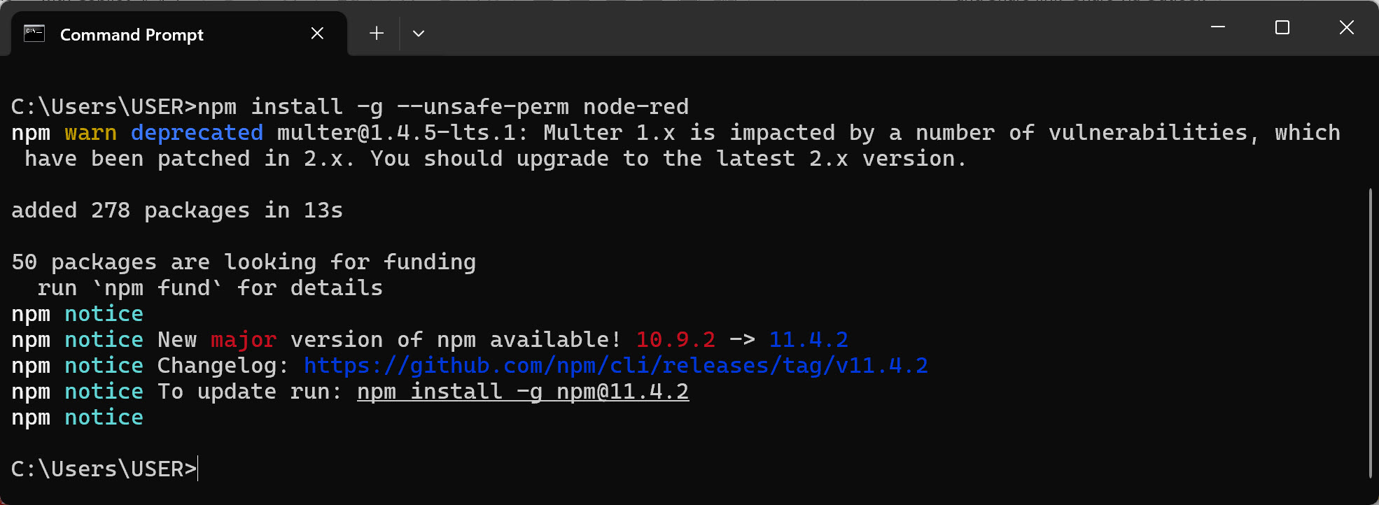
Task: Click the typed "node-red" package name
Action: pos(636,107)
